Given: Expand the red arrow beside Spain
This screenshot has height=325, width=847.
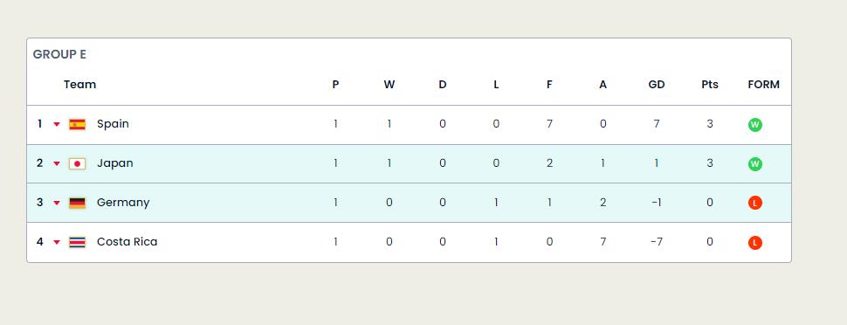Looking at the screenshot, I should [x=57, y=124].
